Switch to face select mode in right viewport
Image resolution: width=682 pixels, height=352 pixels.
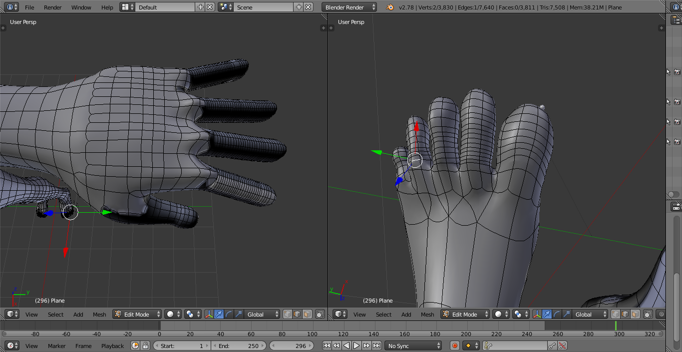point(635,315)
